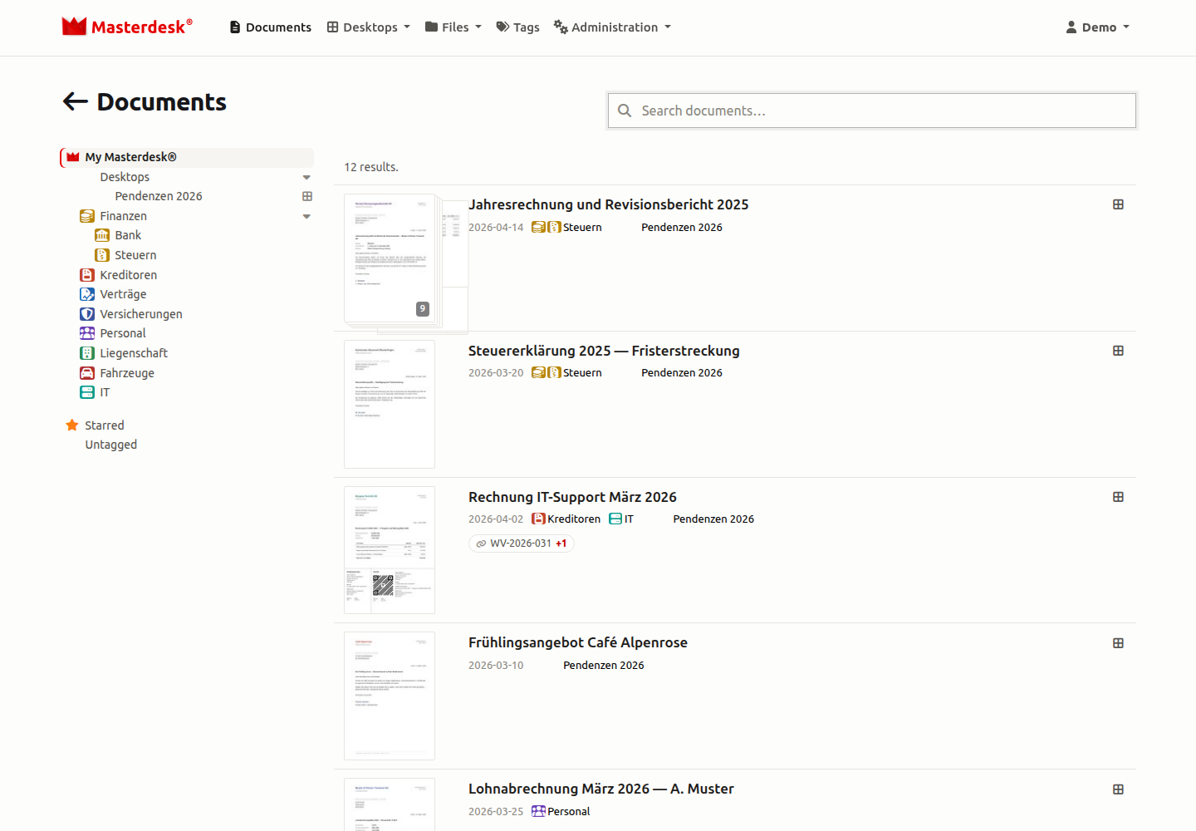Screen dimensions: 1196x831
Task: Open thumbnail of Frühlingsangebot Café Alpenrose
Action: click(x=390, y=696)
